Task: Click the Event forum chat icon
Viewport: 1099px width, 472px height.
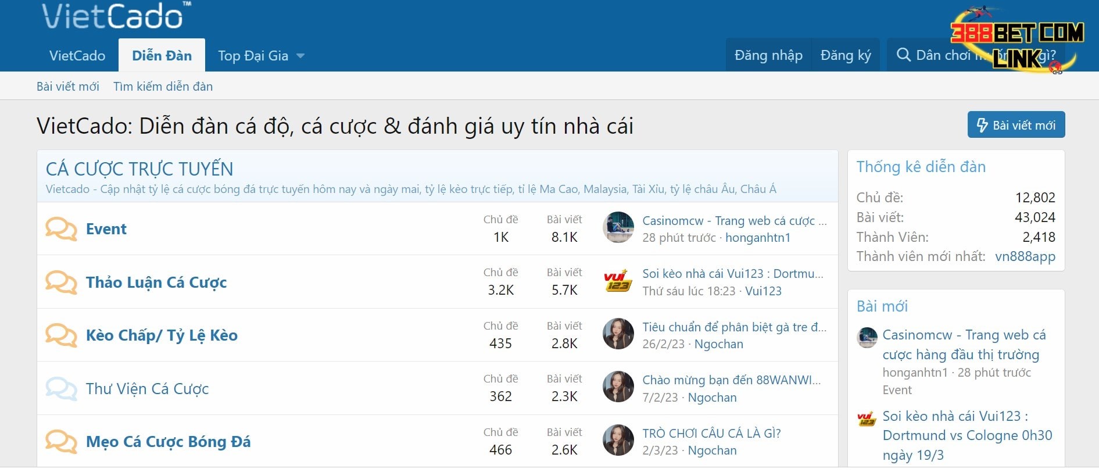Action: (61, 228)
